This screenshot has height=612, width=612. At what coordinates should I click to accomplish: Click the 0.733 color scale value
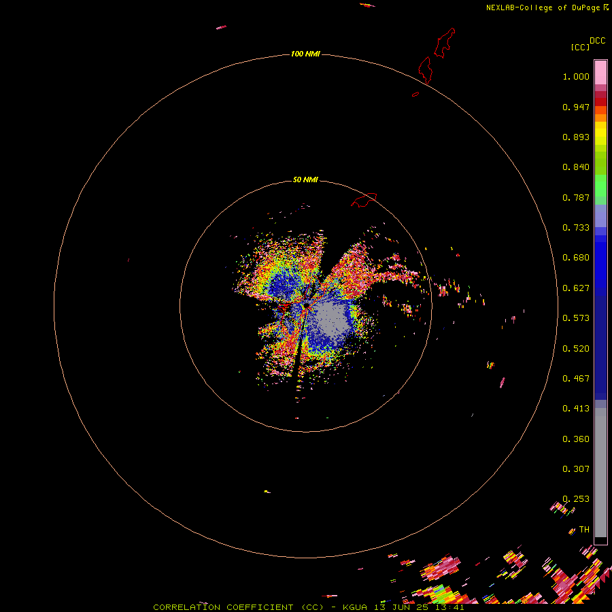tap(576, 228)
